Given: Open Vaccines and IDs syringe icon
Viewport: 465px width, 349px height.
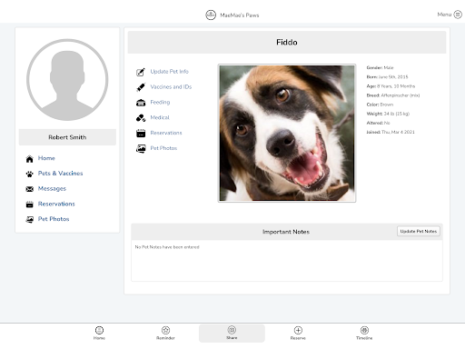Looking at the screenshot, I should 141,87.
